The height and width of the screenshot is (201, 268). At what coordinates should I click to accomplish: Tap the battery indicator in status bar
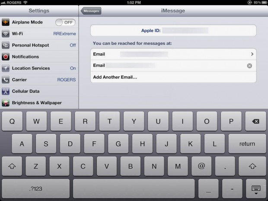point(264,3)
